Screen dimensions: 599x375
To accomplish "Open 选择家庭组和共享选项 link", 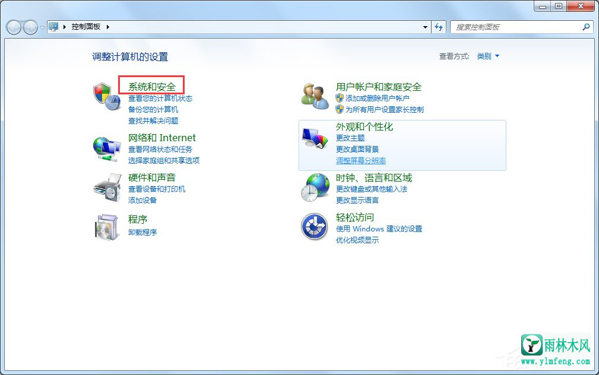I will (164, 160).
